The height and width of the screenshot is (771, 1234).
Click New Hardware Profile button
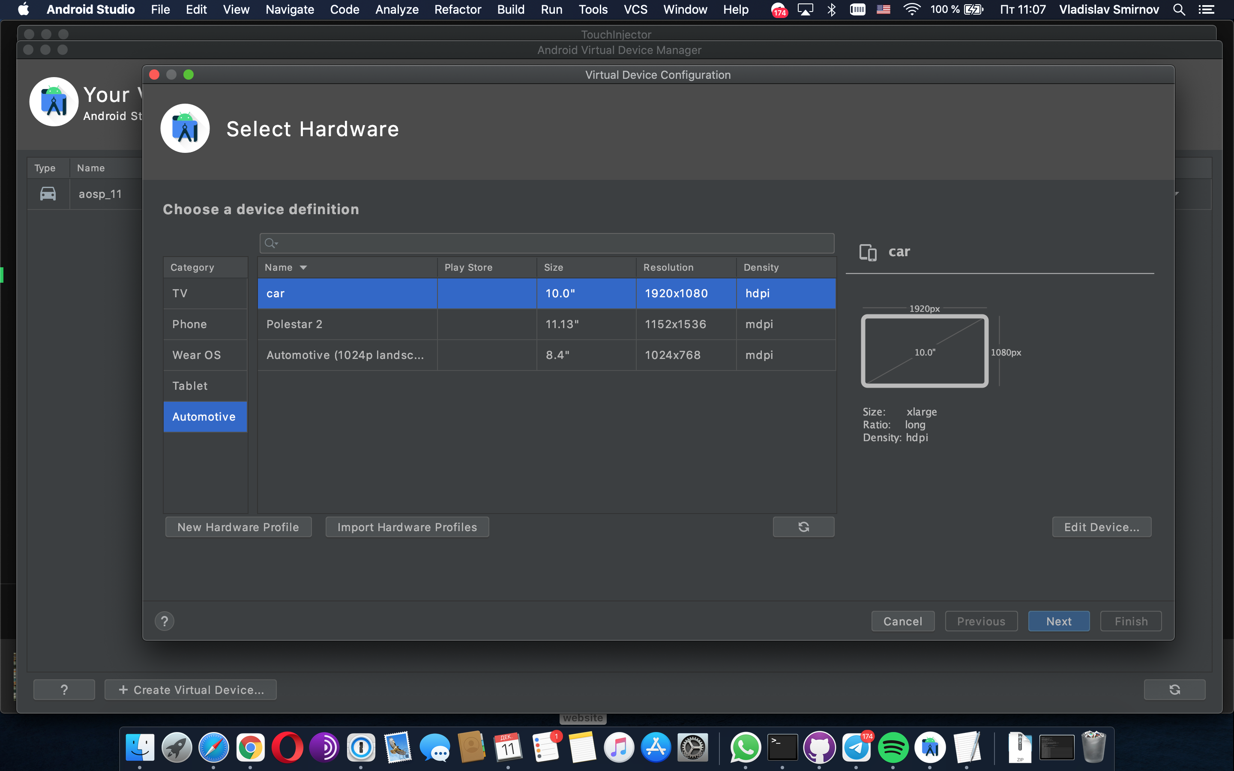pos(238,527)
